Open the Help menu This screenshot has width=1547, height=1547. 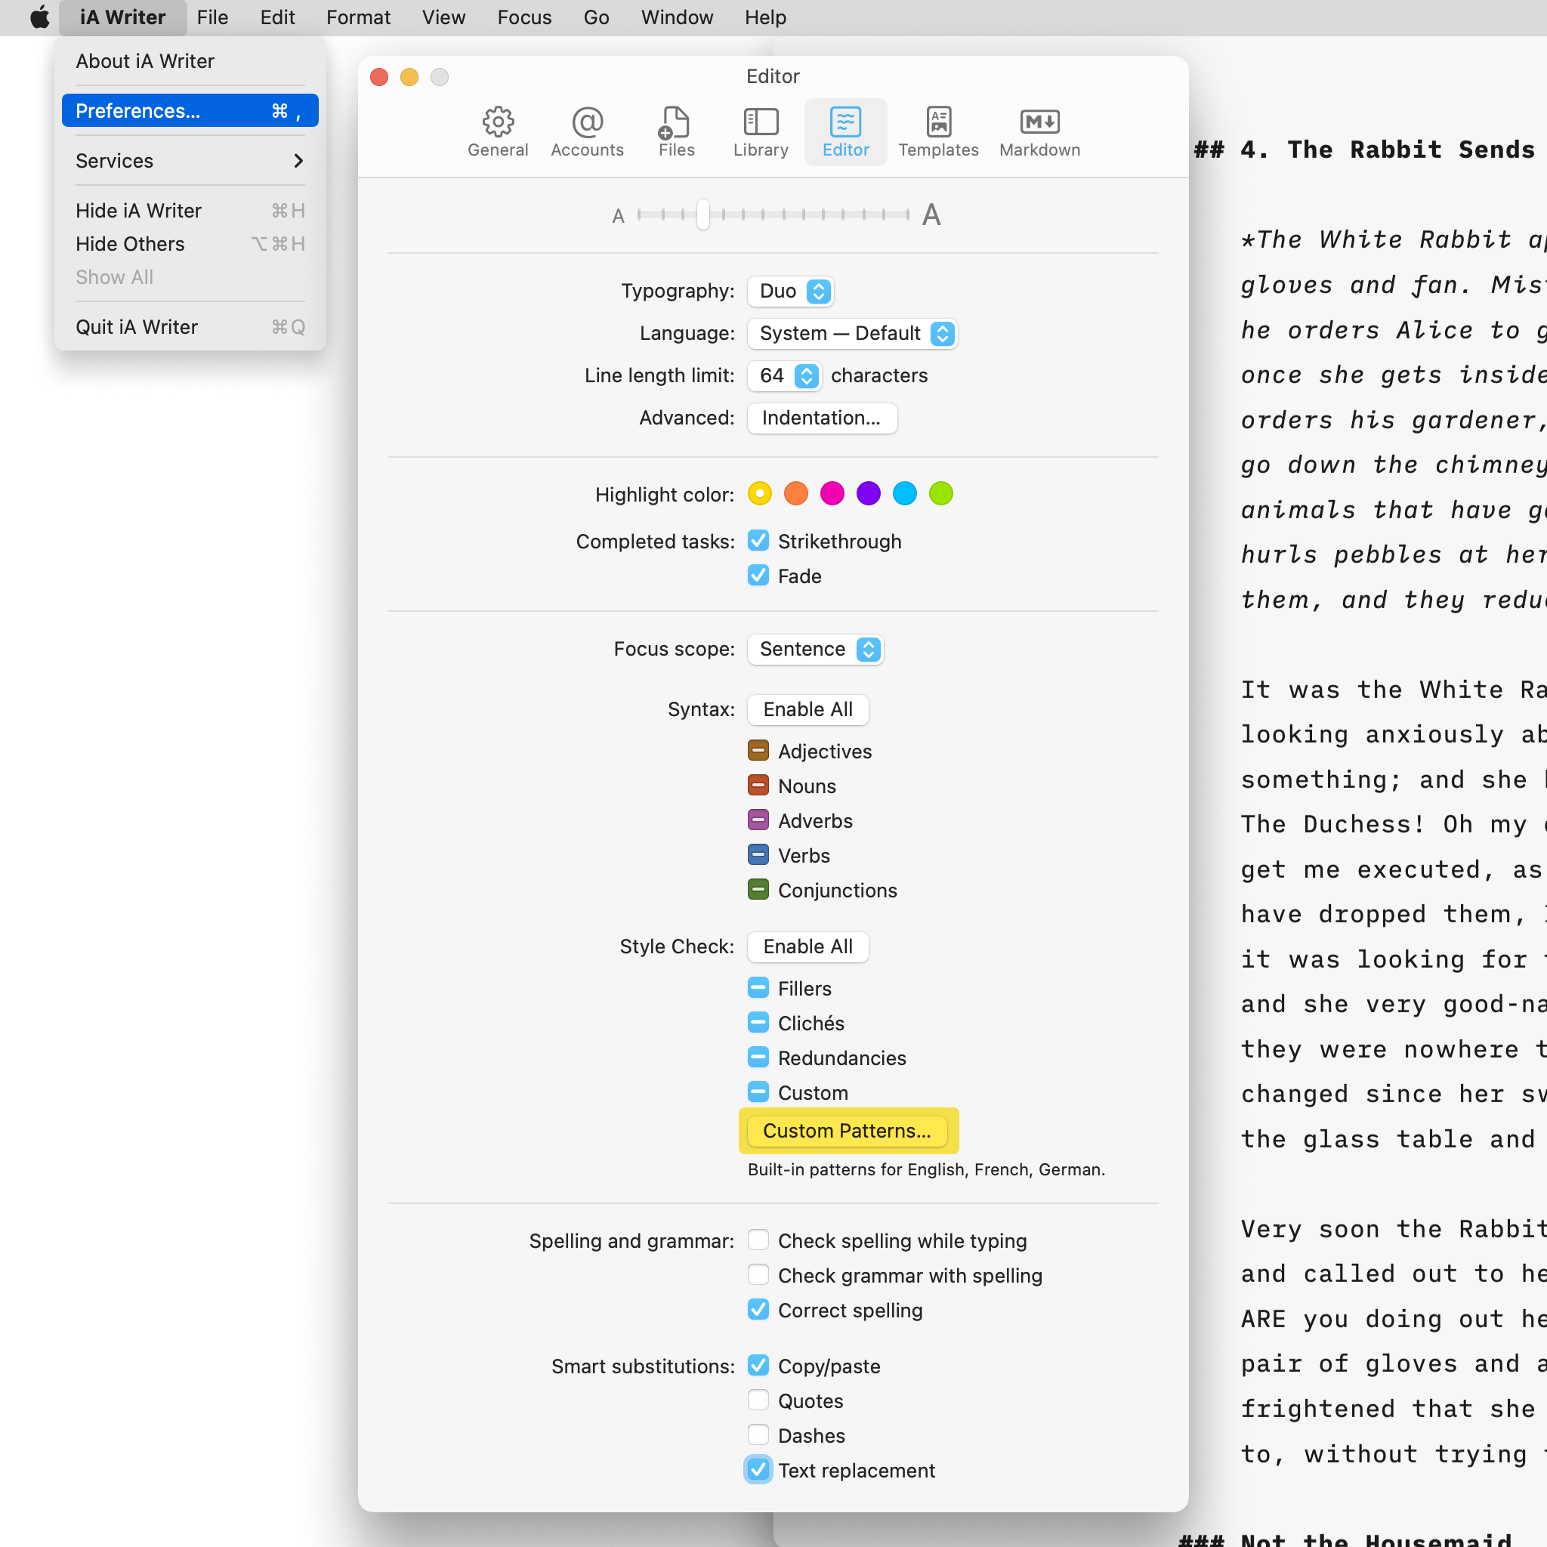point(765,17)
